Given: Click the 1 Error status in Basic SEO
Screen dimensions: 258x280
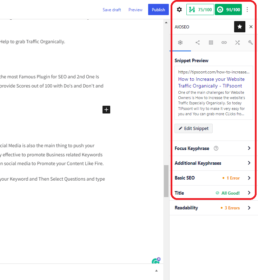Looking at the screenshot, I should point(231,178).
